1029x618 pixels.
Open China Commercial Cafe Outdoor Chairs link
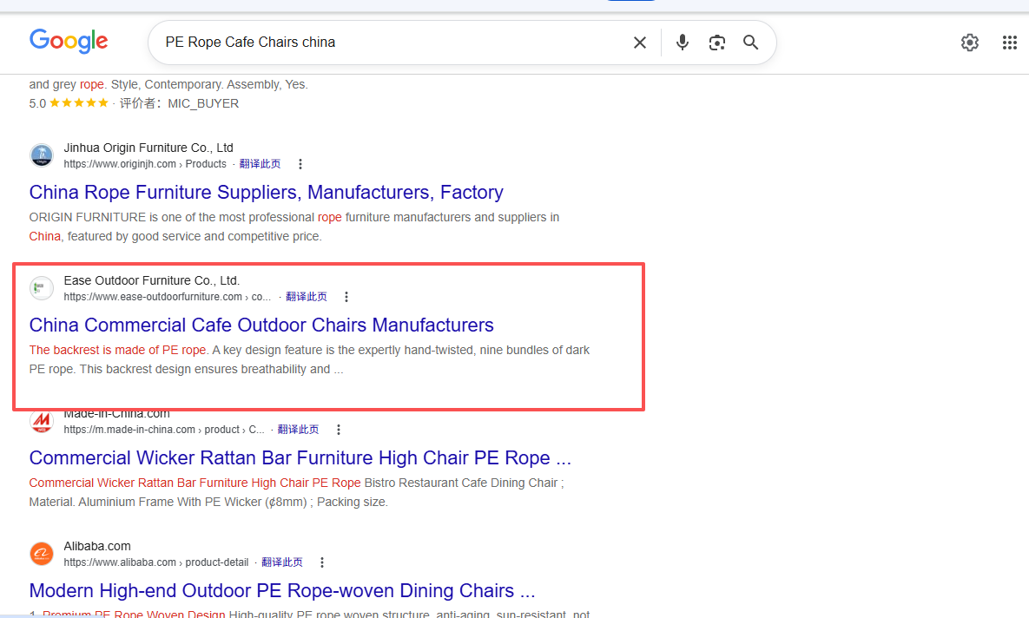click(261, 325)
